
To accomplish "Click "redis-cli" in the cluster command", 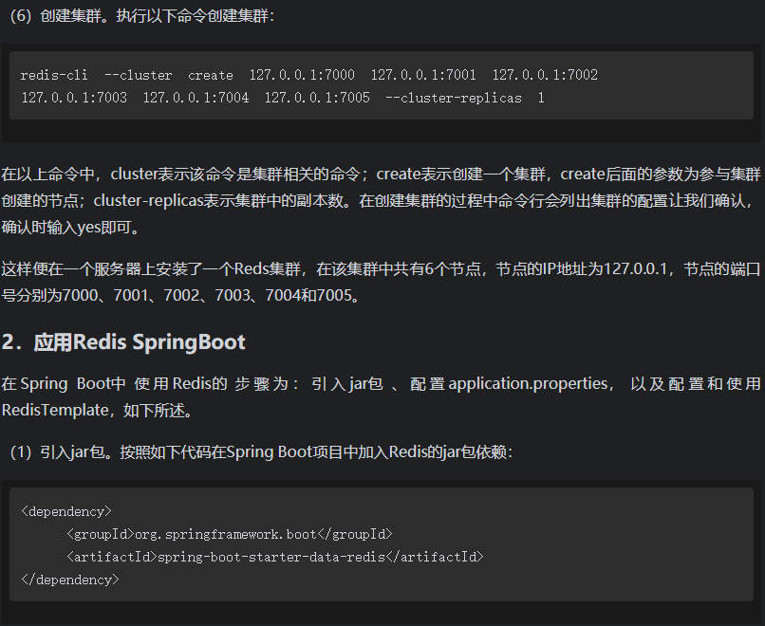I will point(54,75).
